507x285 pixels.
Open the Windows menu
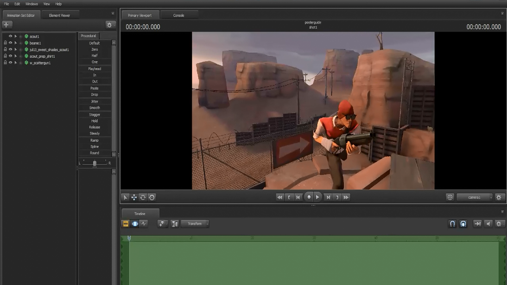[x=32, y=4]
